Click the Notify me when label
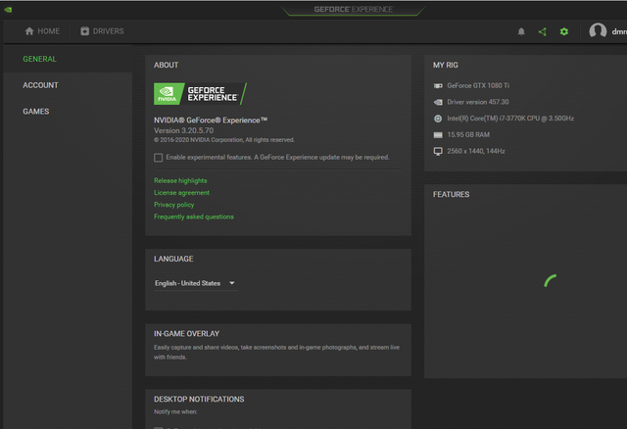627x429 pixels. coord(175,411)
